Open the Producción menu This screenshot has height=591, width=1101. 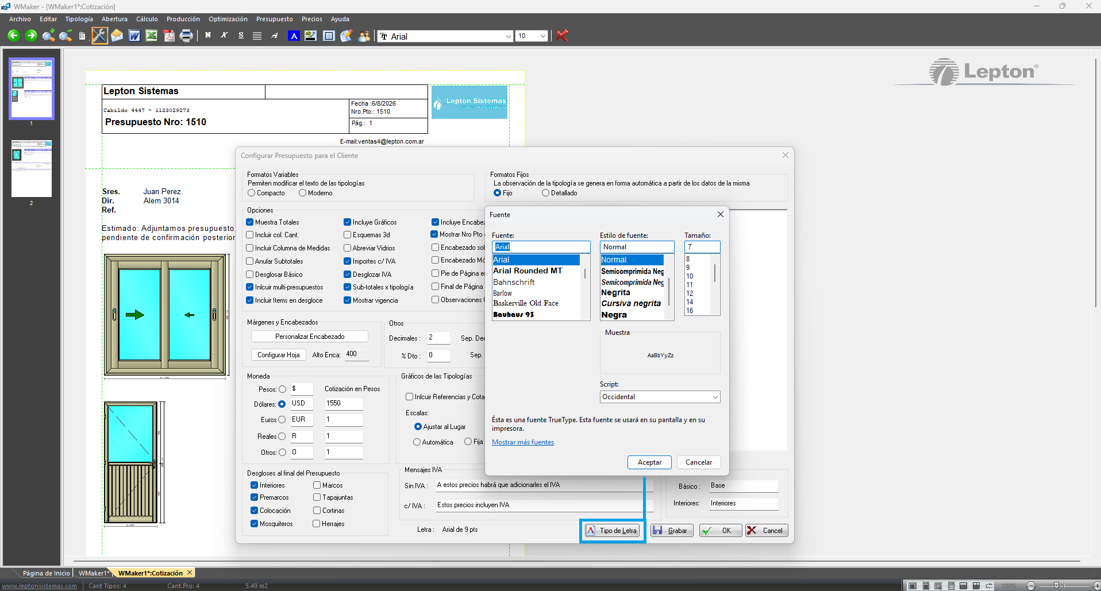183,19
